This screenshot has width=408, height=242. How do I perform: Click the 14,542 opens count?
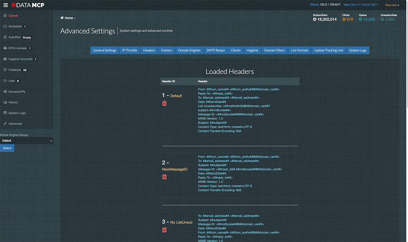click(x=369, y=19)
